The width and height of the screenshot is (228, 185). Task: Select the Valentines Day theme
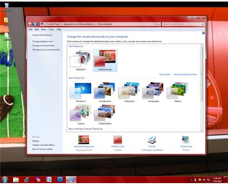pos(105,61)
